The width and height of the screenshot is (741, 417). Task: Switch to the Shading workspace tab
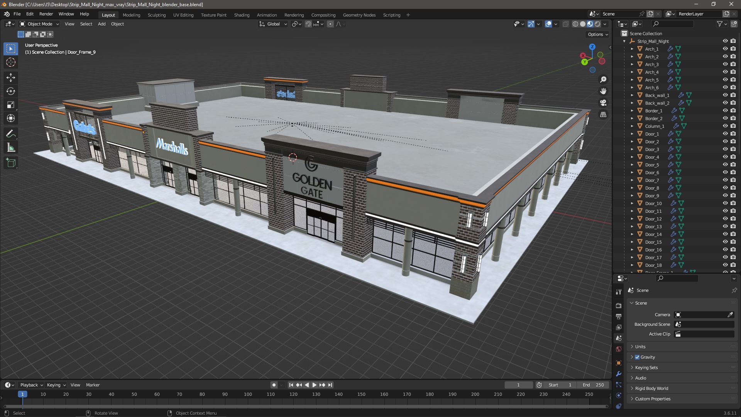coord(242,15)
